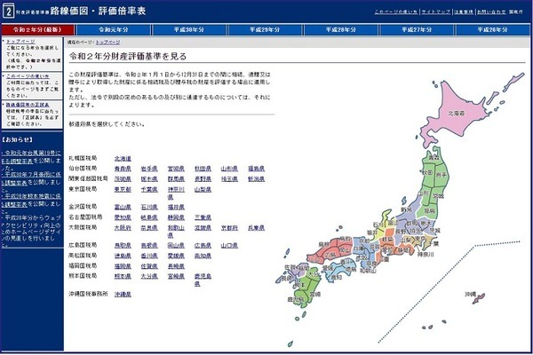Select the 青森県 prefecture link
Image resolution: width=533 pixels, height=355 pixels.
coord(123,169)
